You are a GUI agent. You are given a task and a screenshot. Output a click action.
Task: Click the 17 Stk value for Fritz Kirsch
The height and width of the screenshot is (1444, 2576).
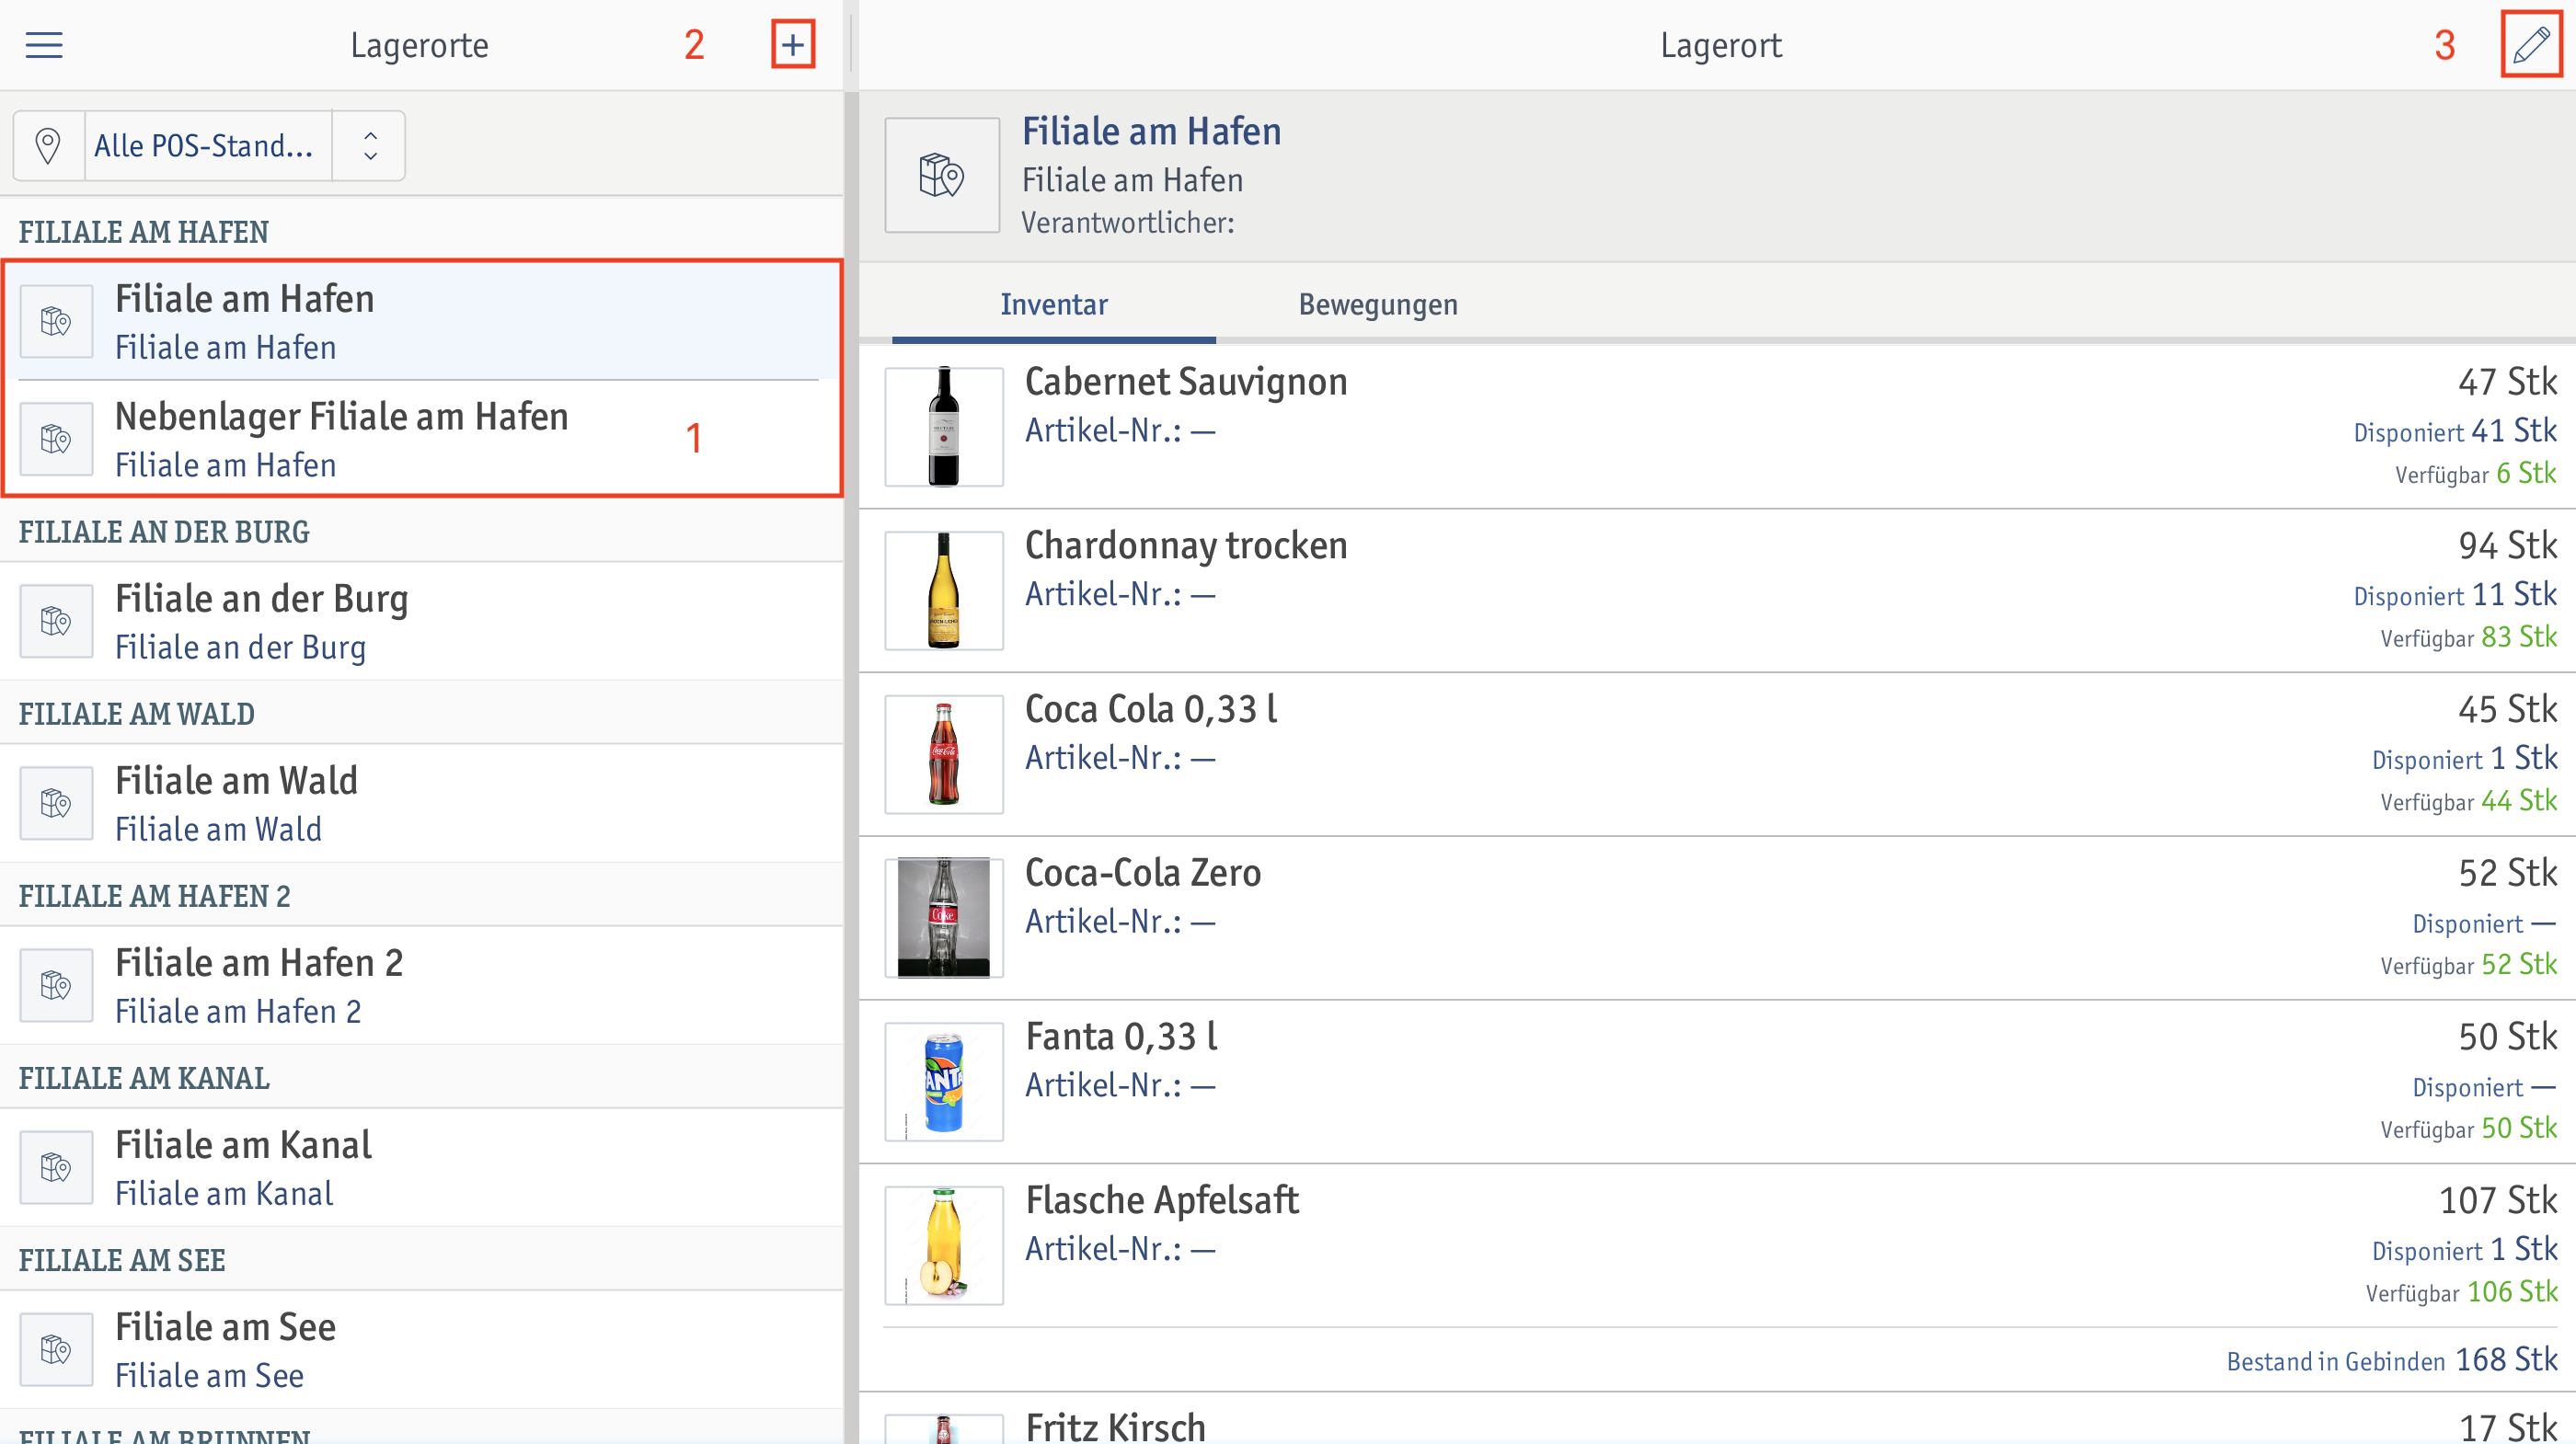click(x=2507, y=1427)
